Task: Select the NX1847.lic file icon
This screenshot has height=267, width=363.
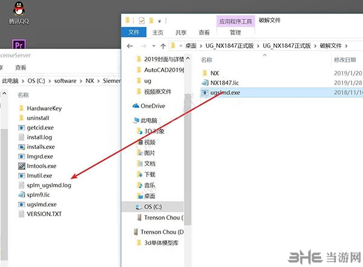Action: click(205, 83)
